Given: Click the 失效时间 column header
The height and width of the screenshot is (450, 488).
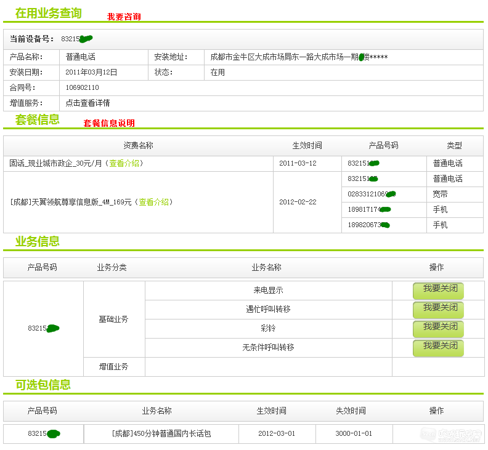Looking at the screenshot, I should (351, 411).
